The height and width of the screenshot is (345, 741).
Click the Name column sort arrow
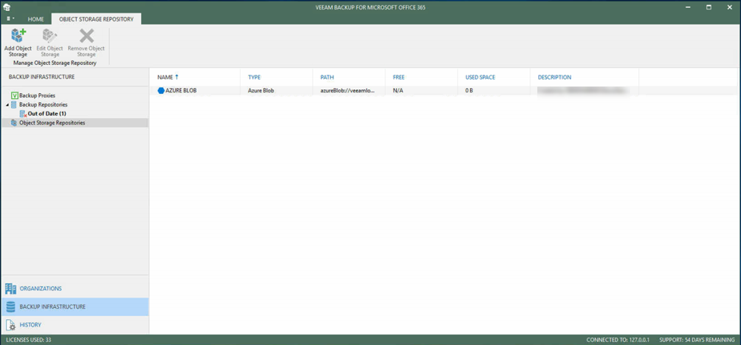176,77
